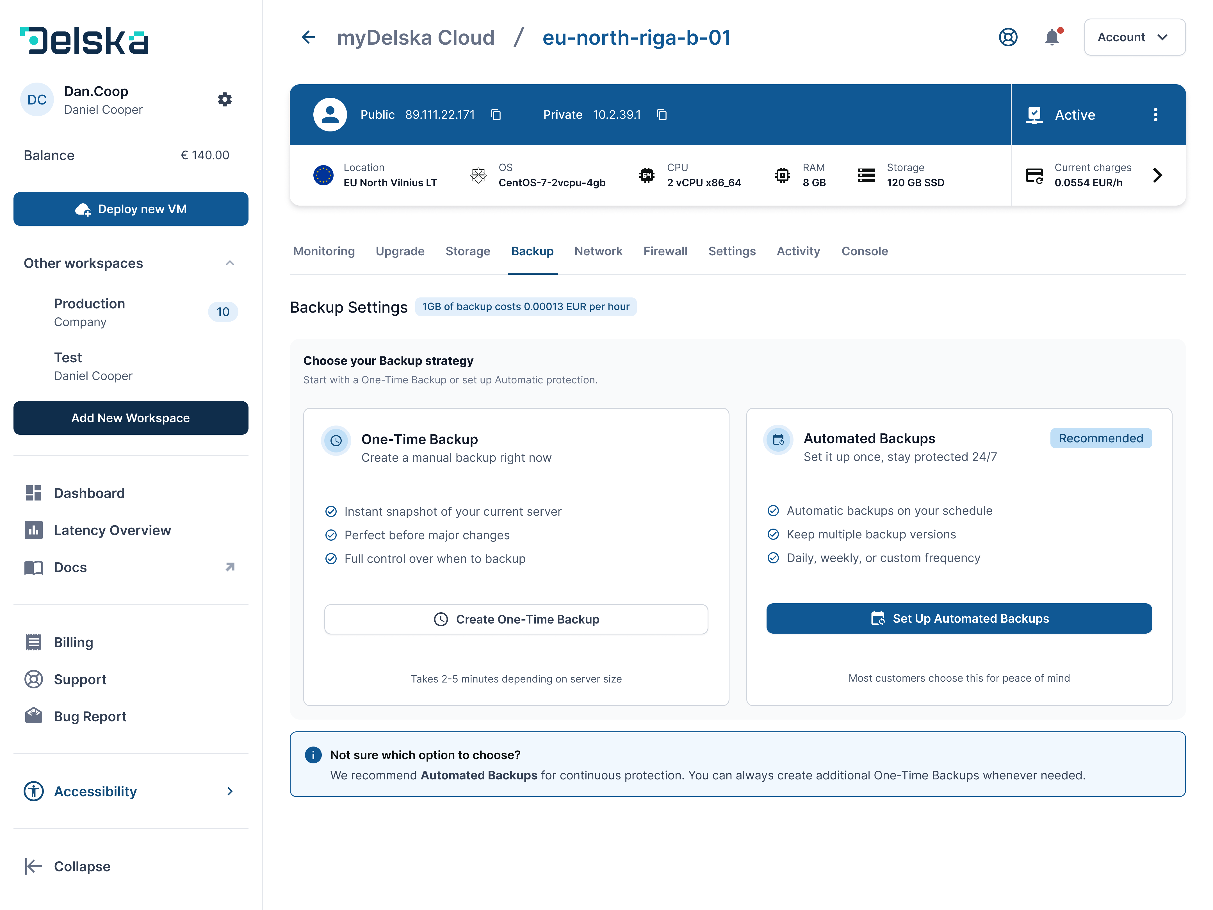Screen dimensions: 1213x910
Task: Switch to the Settings tab
Action: 731,251
